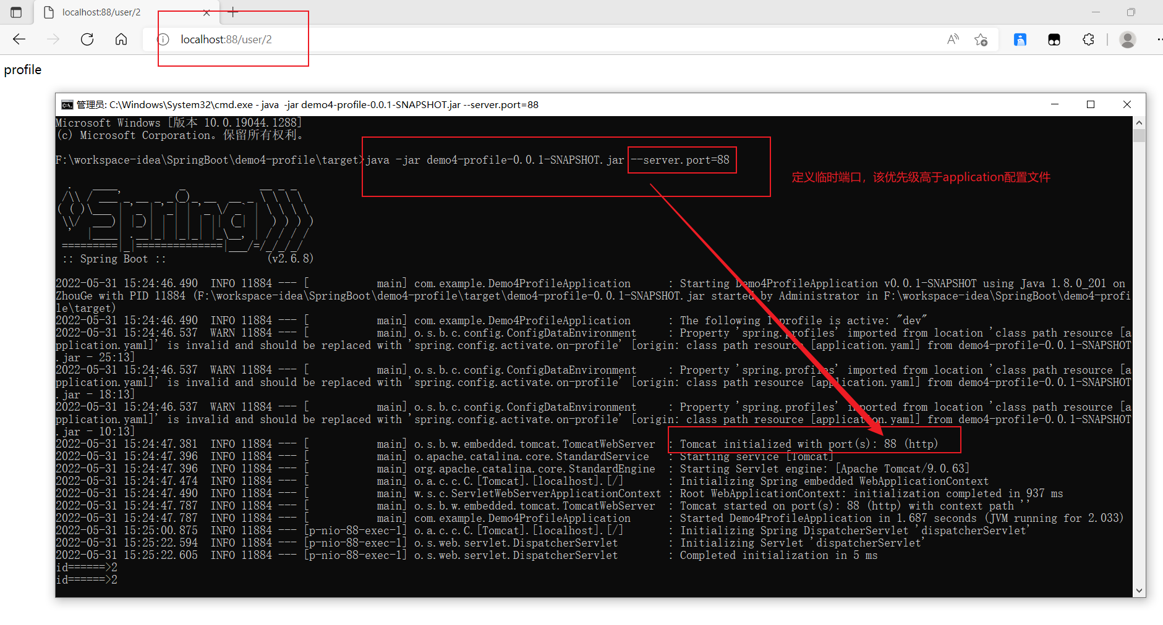Click the 'profile' page text
1163x625 pixels.
[23, 70]
